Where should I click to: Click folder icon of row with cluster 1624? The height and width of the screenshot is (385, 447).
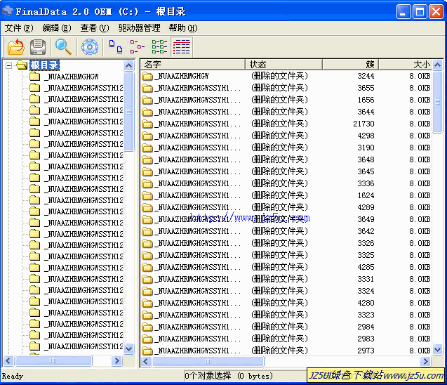point(147,195)
